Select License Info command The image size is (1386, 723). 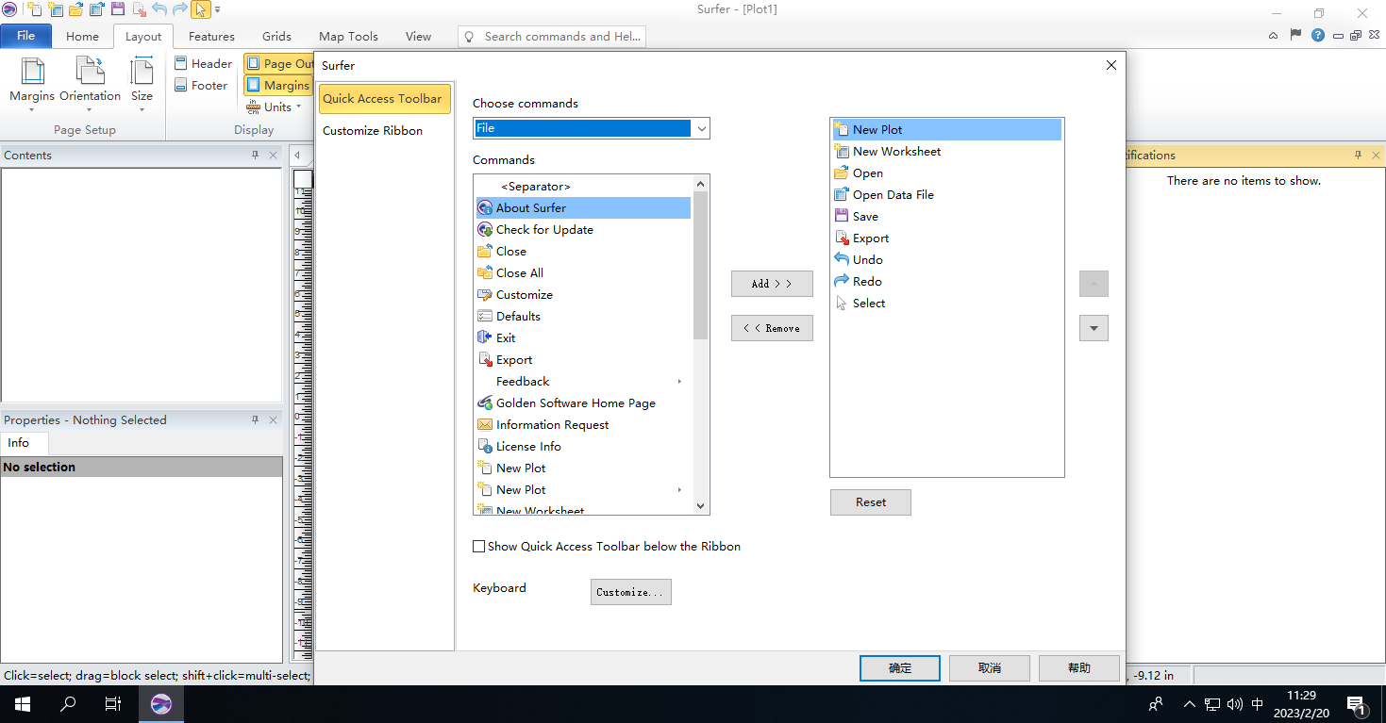pyautogui.click(x=583, y=446)
